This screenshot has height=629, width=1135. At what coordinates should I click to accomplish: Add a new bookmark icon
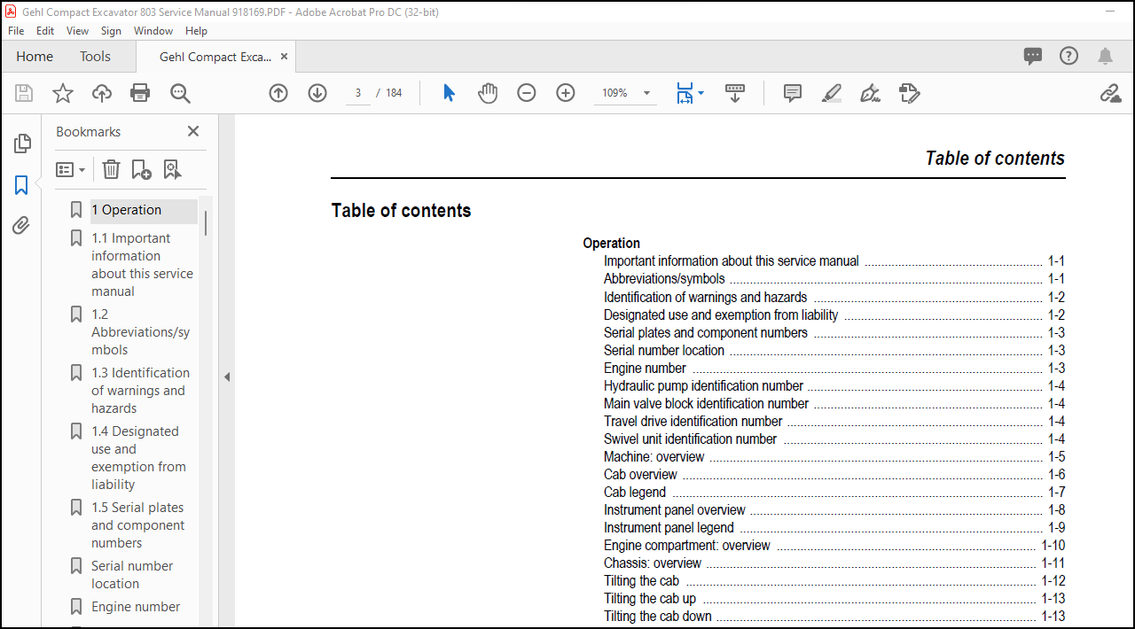[141, 169]
